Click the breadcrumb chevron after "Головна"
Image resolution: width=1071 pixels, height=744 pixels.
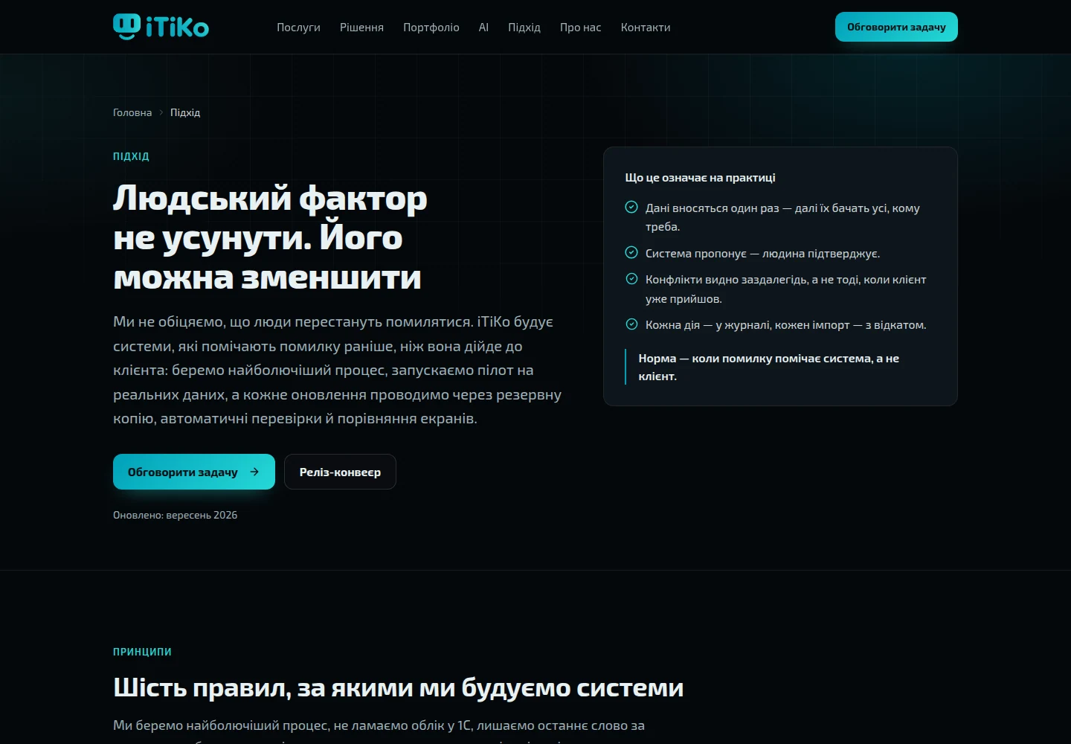[161, 113]
